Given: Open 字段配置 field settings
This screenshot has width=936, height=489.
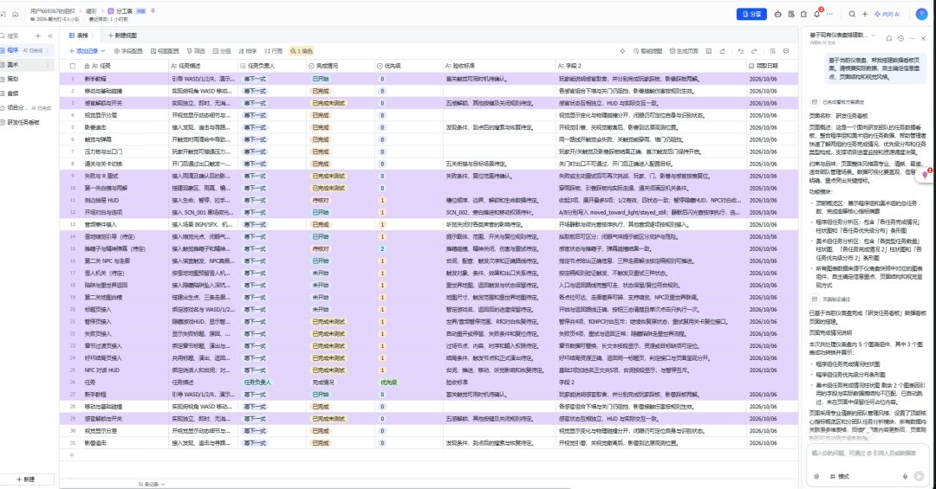Looking at the screenshot, I should click(128, 51).
